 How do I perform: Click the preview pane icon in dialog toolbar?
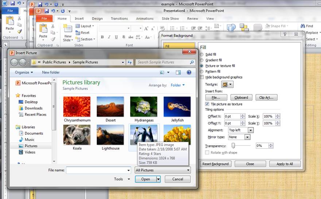coord(178,72)
